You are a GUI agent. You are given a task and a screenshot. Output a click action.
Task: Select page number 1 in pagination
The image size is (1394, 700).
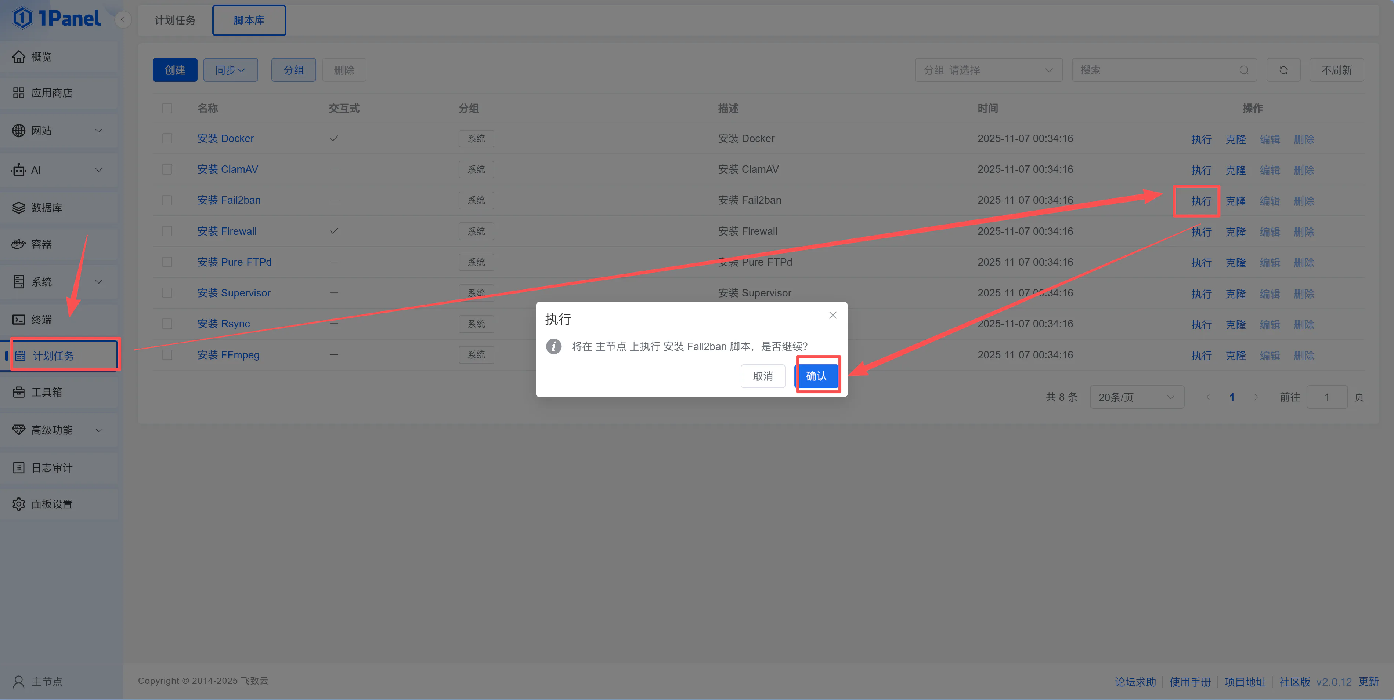point(1232,397)
